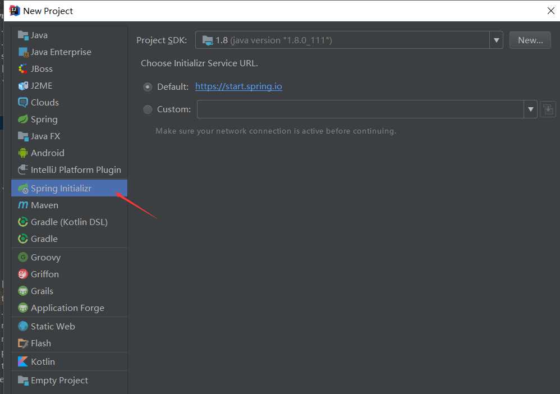Select the Spring Initializr label text
This screenshot has height=394, width=560.
(61, 188)
